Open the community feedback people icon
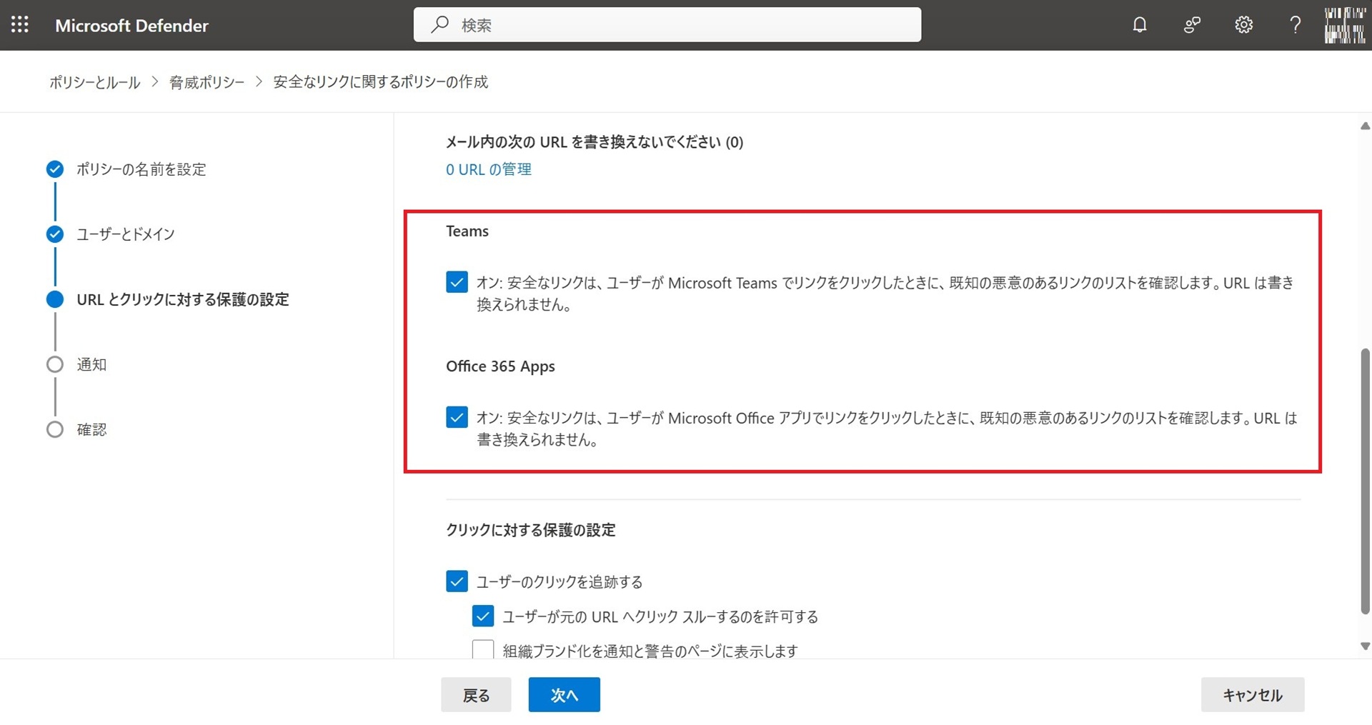This screenshot has height=725, width=1372. [x=1192, y=25]
